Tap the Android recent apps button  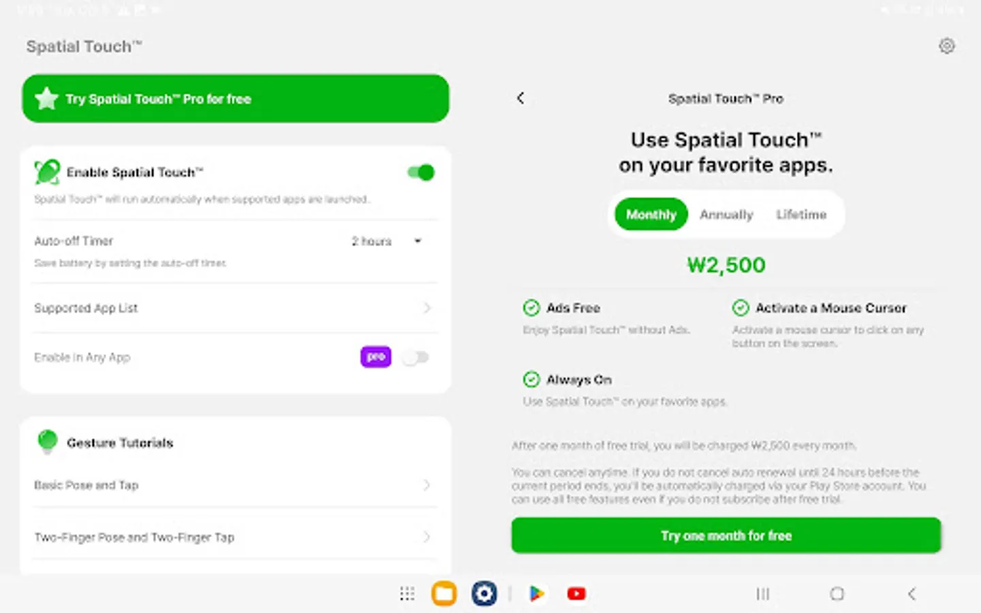(762, 594)
